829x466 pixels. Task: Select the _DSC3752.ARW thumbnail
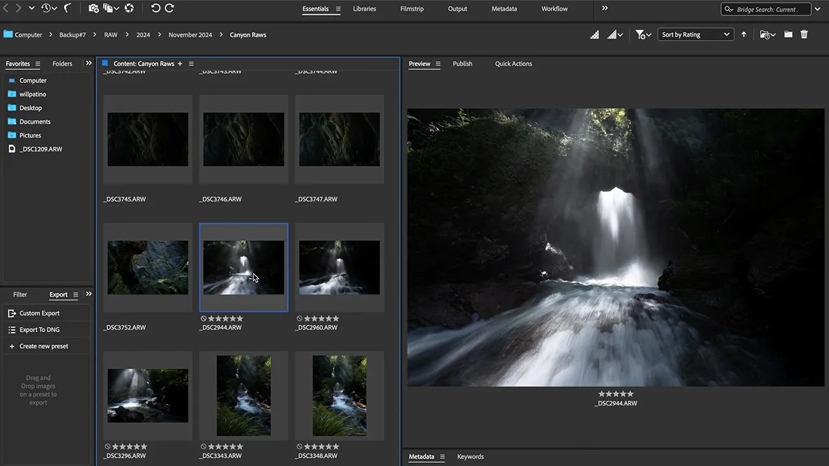148,267
